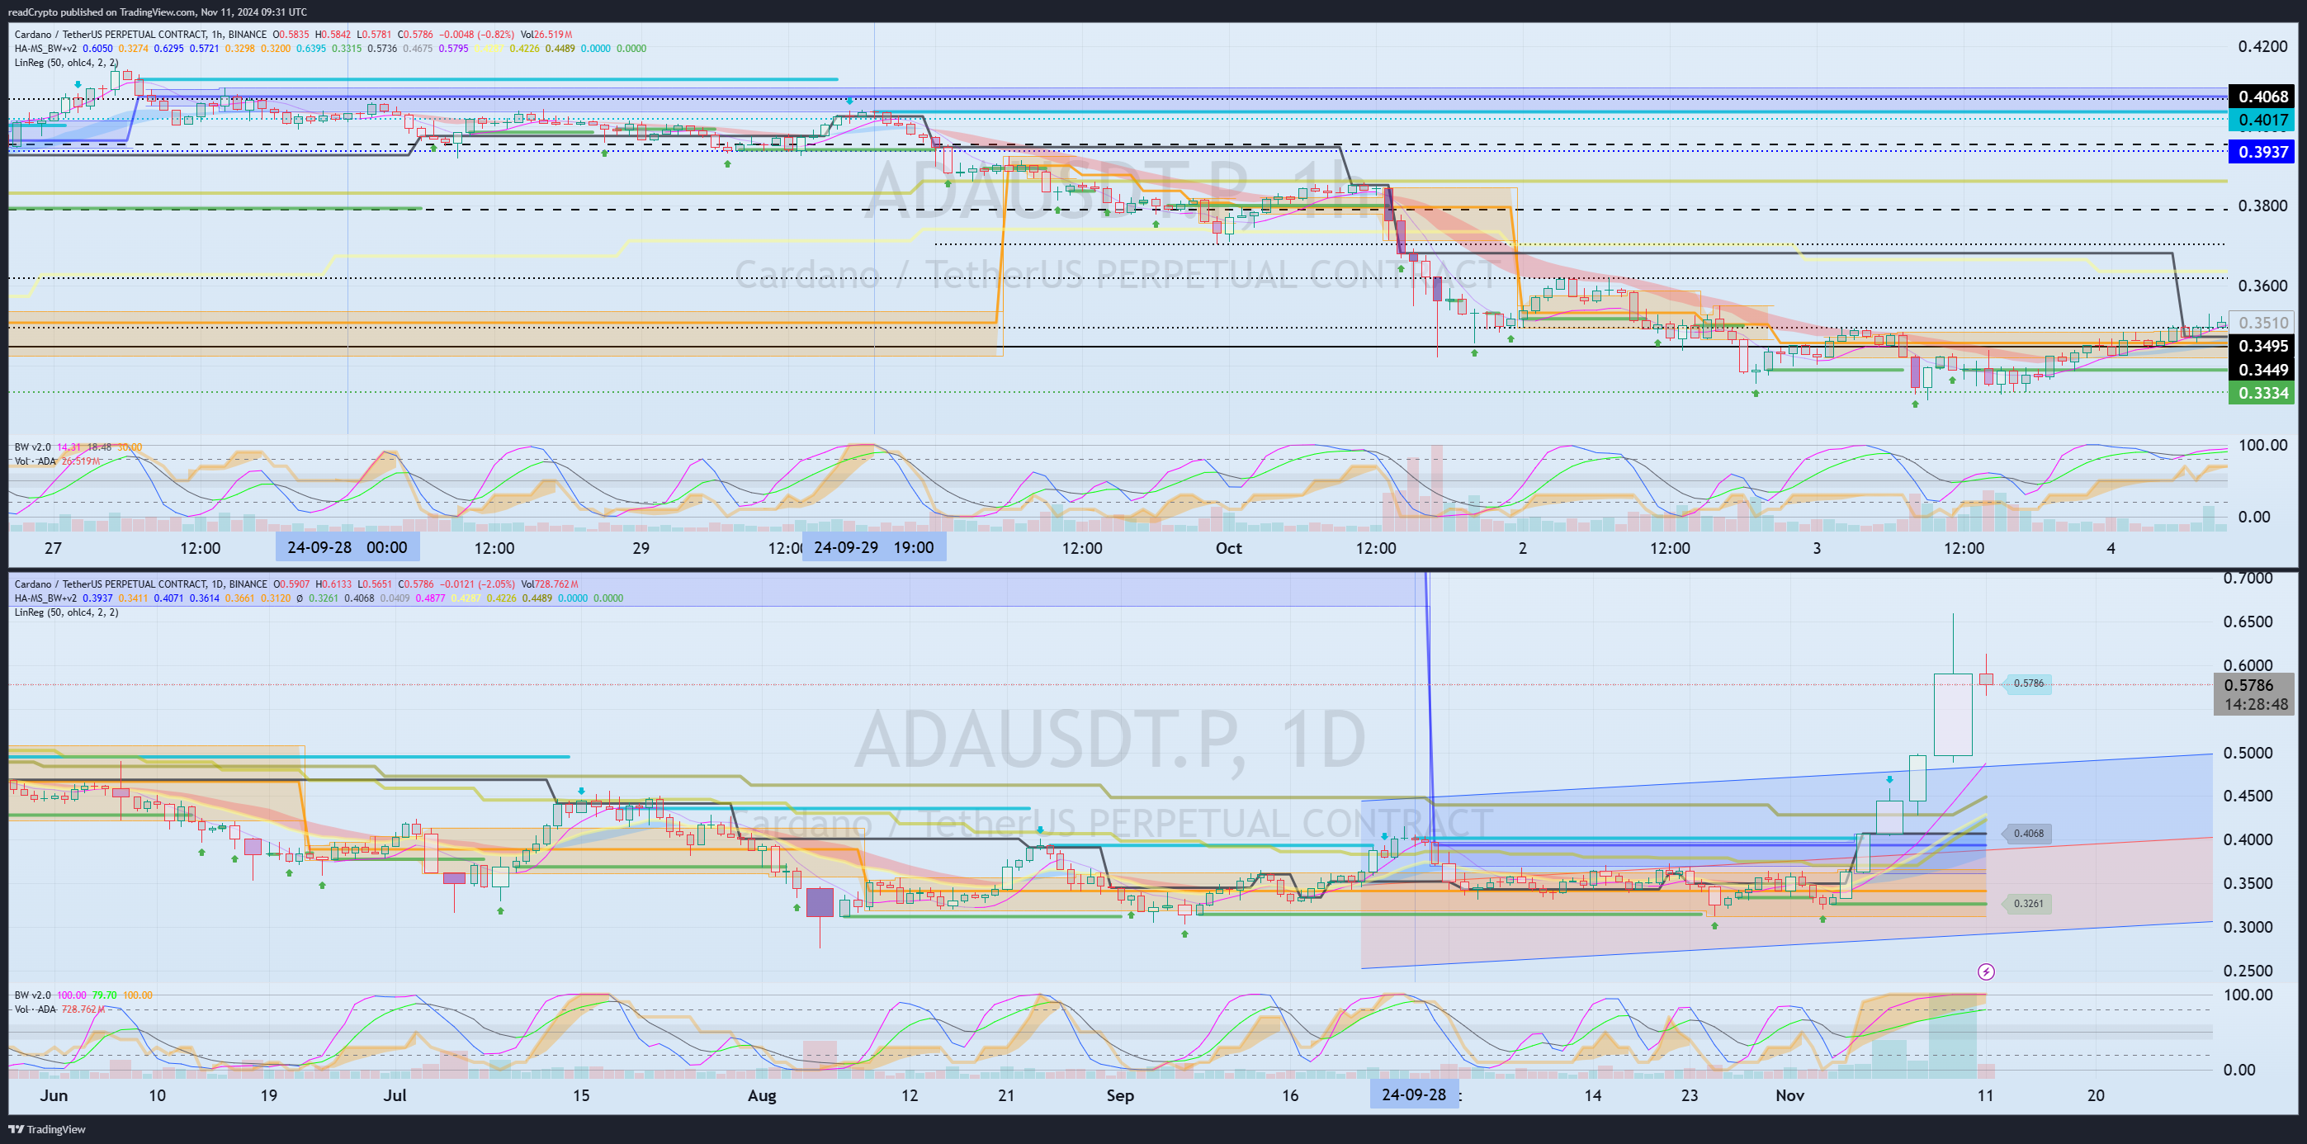Screen dimensions: 2307x1144
Task: Click the Nov label on the daily time axis
Action: pyautogui.click(x=1789, y=1095)
